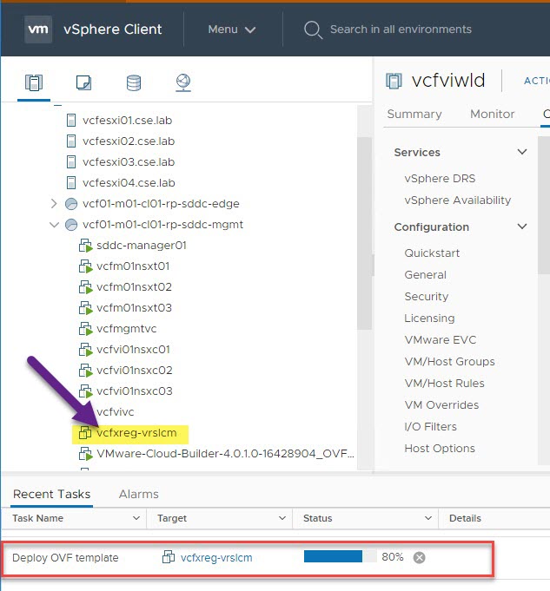This screenshot has width=550, height=591.
Task: Click resource pool icon for vcf01-m01-cl01-rp-sddc-edge
Action: (x=71, y=204)
